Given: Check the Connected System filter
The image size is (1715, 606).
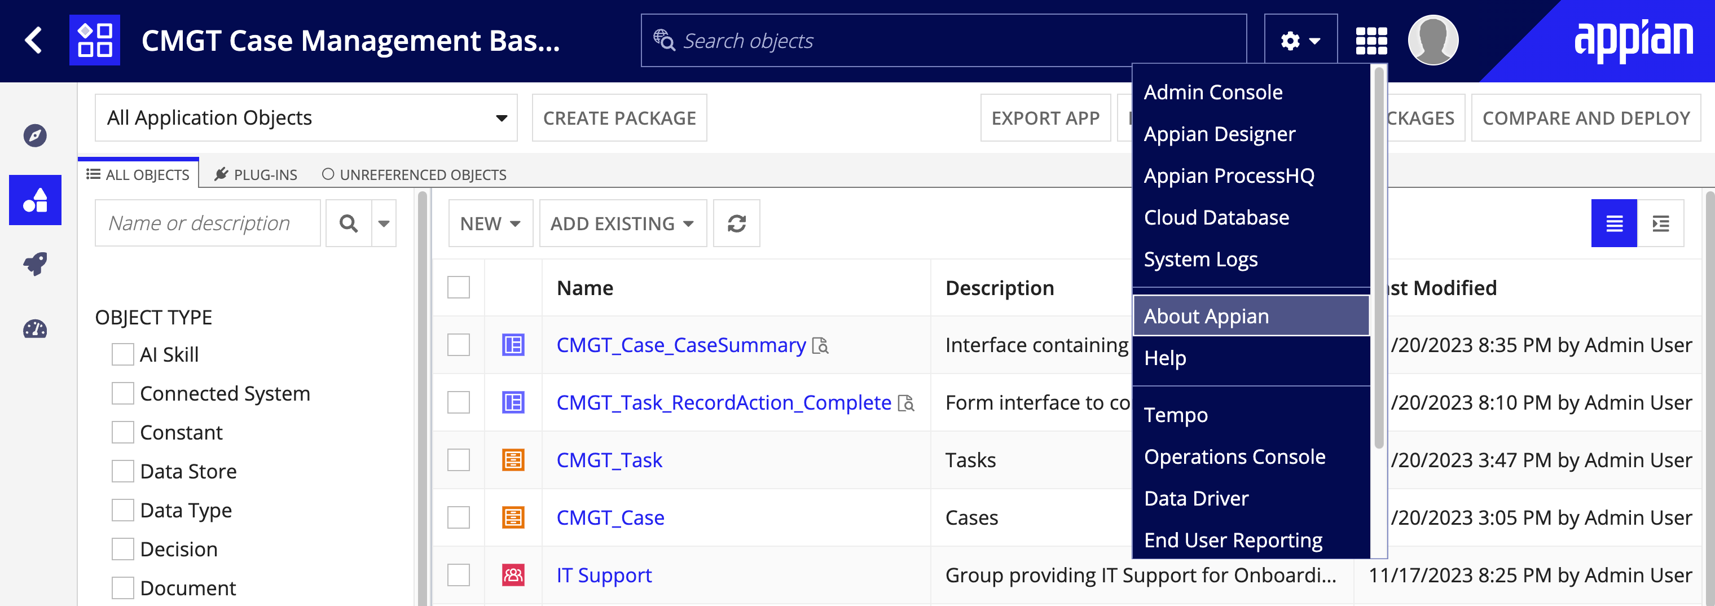Looking at the screenshot, I should 122,393.
